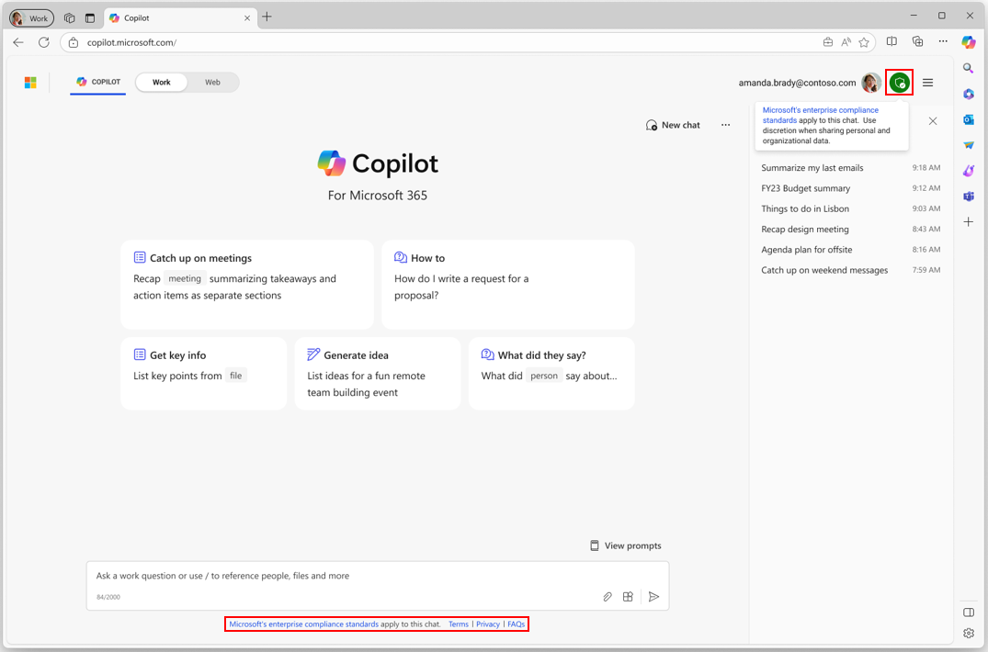This screenshot has width=988, height=652.
Task: Open workspaces icon in title bar
Action: click(x=69, y=18)
